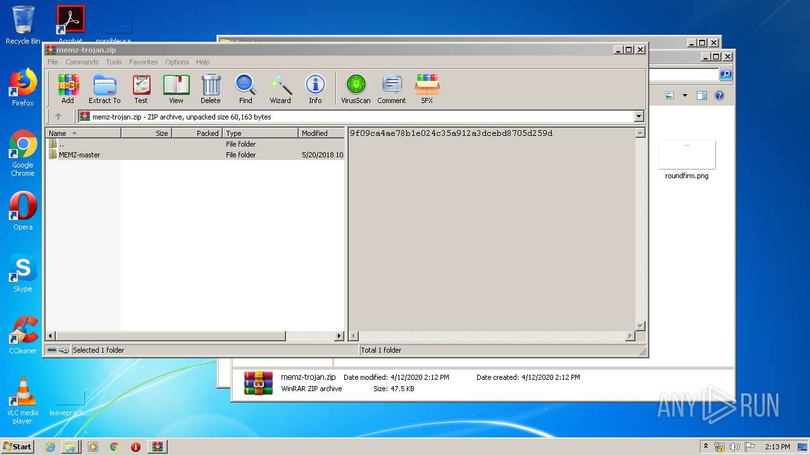The image size is (810, 455).
Task: Sort by Packed column header
Action: pyautogui.click(x=197, y=133)
